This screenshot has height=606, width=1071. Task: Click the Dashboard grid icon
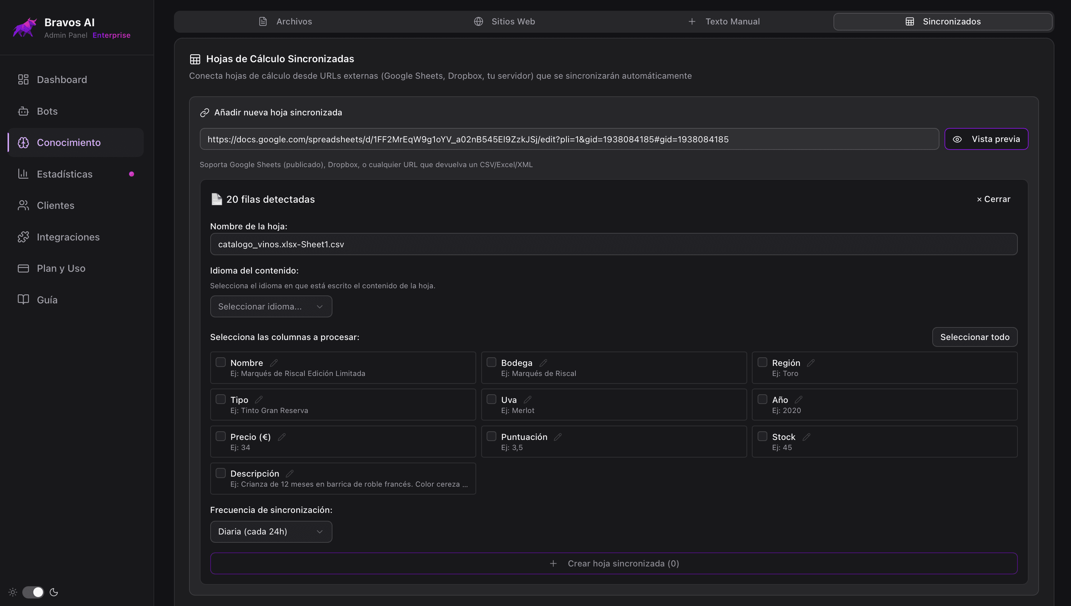pyautogui.click(x=23, y=79)
